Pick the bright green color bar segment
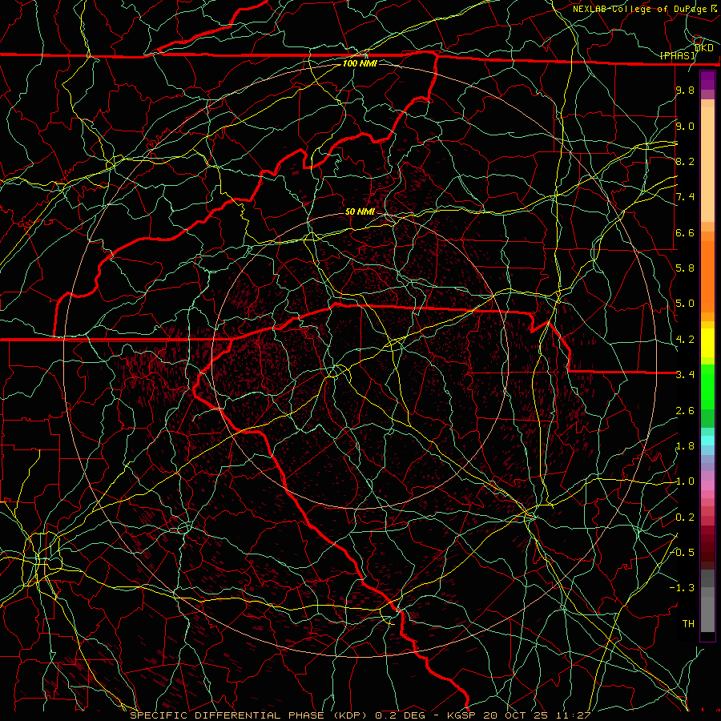The height and width of the screenshot is (721, 721). (707, 386)
